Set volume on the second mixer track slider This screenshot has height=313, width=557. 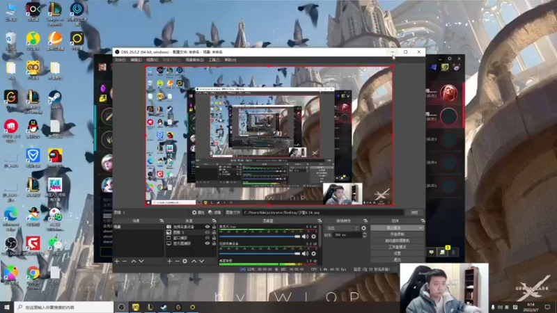click(x=260, y=253)
